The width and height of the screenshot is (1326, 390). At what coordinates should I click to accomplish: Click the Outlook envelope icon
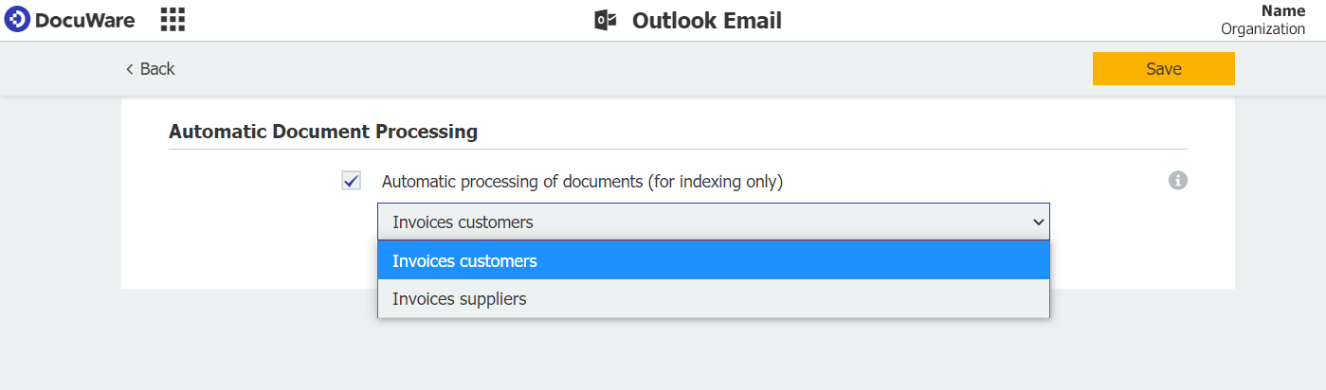tap(606, 21)
